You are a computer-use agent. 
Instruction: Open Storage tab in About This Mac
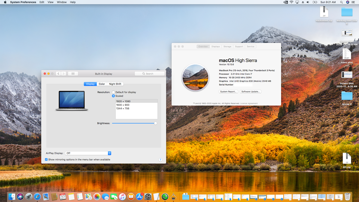pyautogui.click(x=227, y=46)
